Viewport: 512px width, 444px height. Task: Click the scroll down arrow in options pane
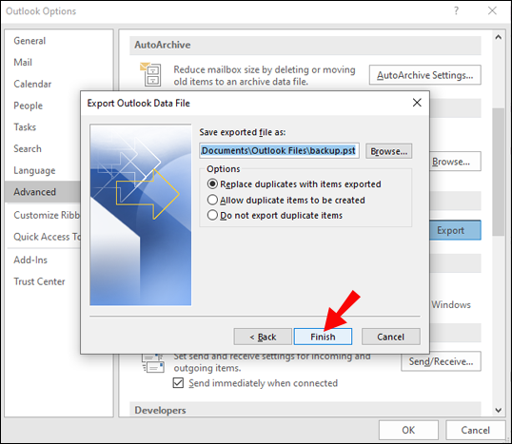(x=498, y=410)
